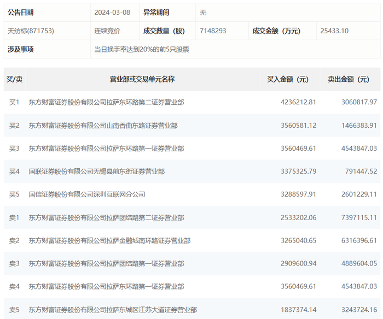Open 买5 国信证券深圳互联网分公司 entry

tap(87, 194)
